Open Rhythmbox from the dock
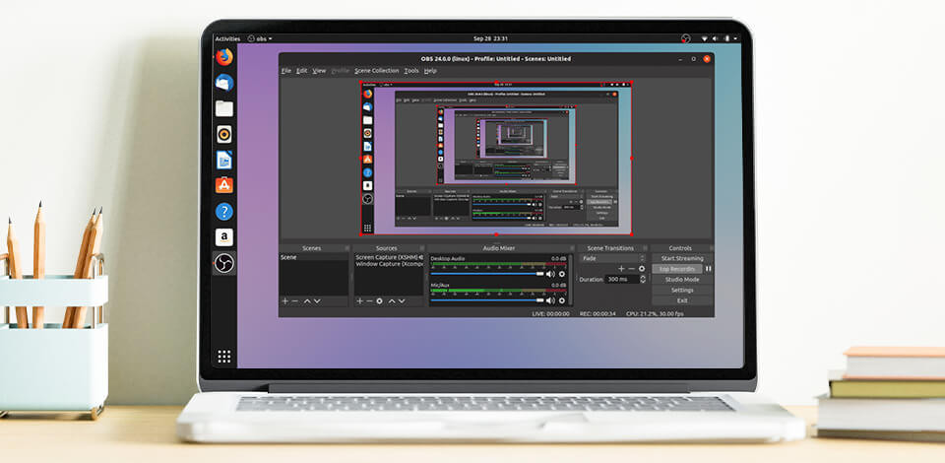Image resolution: width=945 pixels, height=463 pixels. [224, 134]
